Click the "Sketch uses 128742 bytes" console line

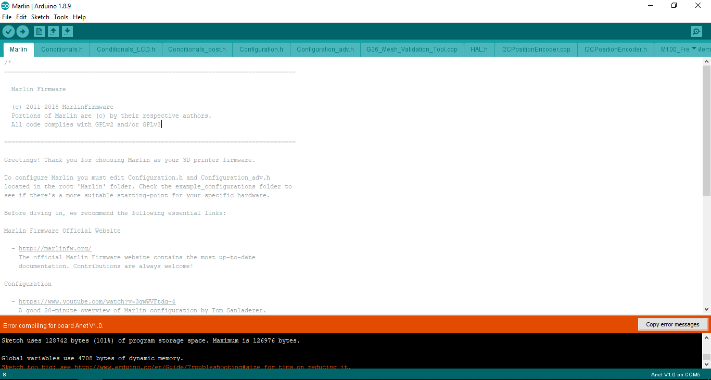tap(151, 340)
